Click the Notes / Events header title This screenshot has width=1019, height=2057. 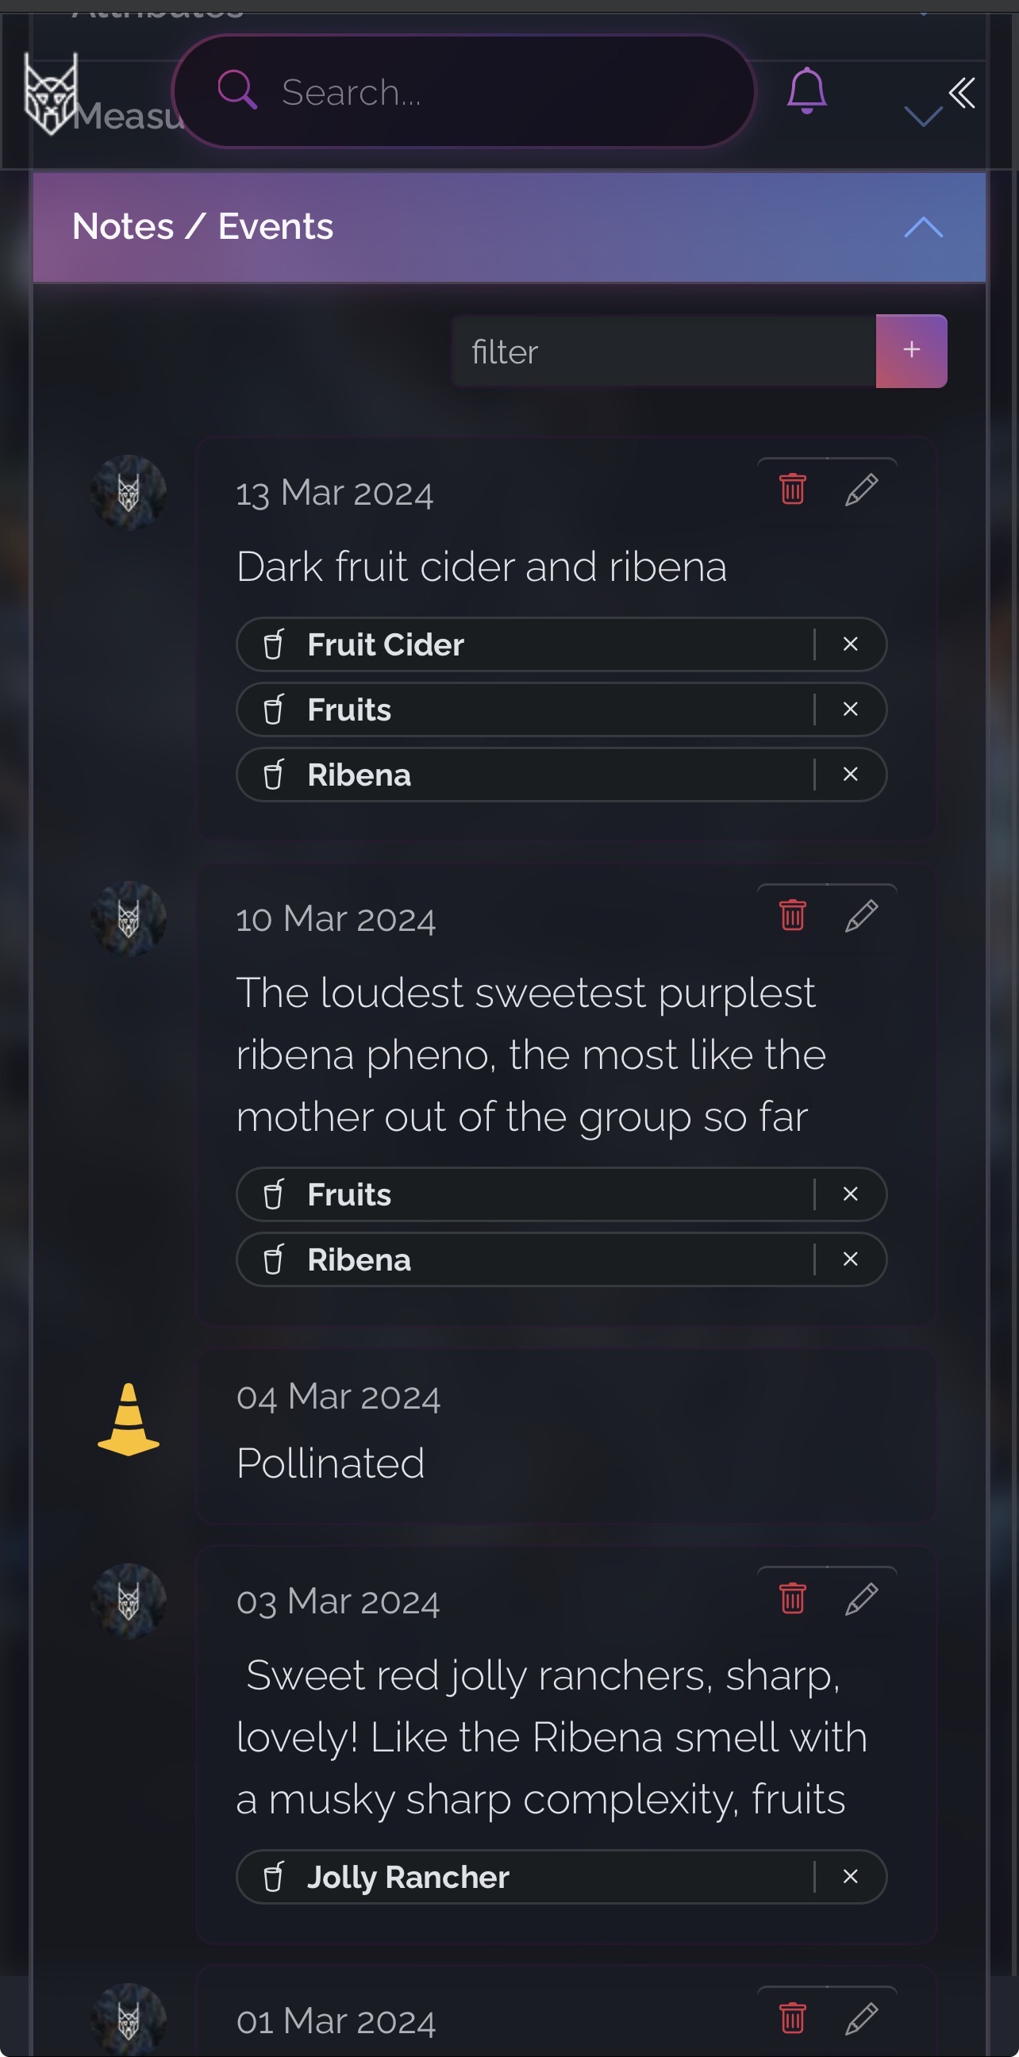203,227
